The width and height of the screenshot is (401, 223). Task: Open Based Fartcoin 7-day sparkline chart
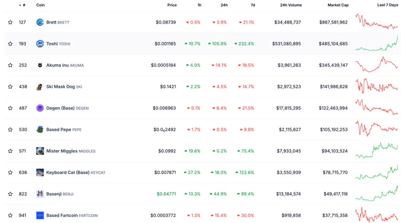[376, 215]
